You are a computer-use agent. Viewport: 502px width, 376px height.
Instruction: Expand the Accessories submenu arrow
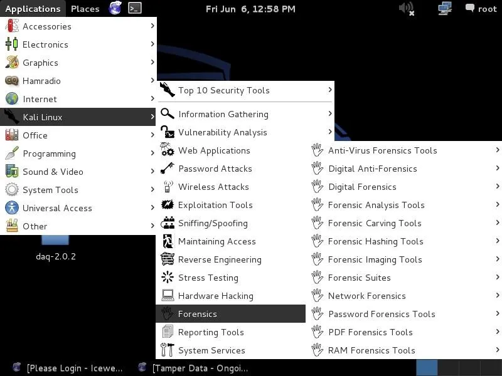coord(152,26)
